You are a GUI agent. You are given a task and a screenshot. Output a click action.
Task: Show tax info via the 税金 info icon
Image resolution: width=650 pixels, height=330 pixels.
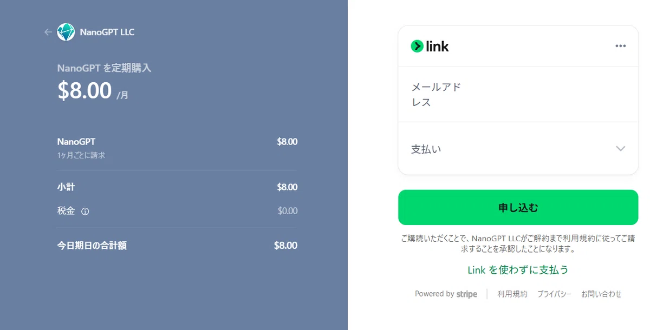pos(85,212)
